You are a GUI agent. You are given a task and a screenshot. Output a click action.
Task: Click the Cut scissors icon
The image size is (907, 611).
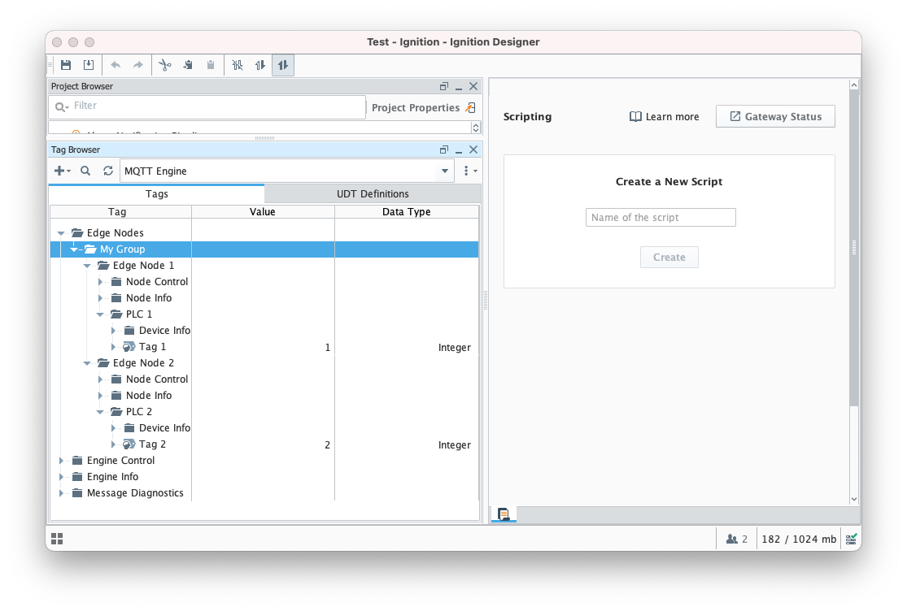[x=165, y=65]
